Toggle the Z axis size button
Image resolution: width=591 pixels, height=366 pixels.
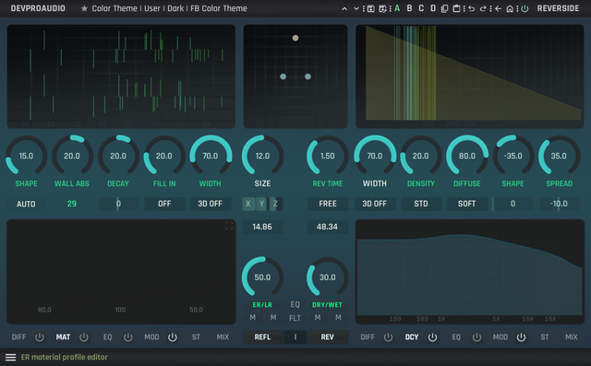[x=275, y=204]
